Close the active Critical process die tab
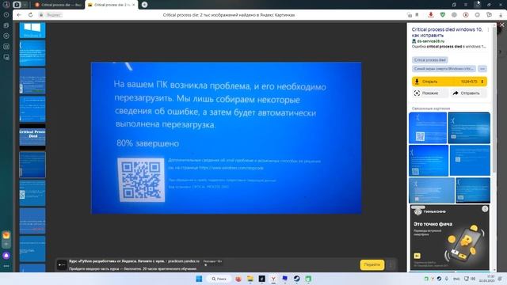 pyautogui.click(x=134, y=5)
